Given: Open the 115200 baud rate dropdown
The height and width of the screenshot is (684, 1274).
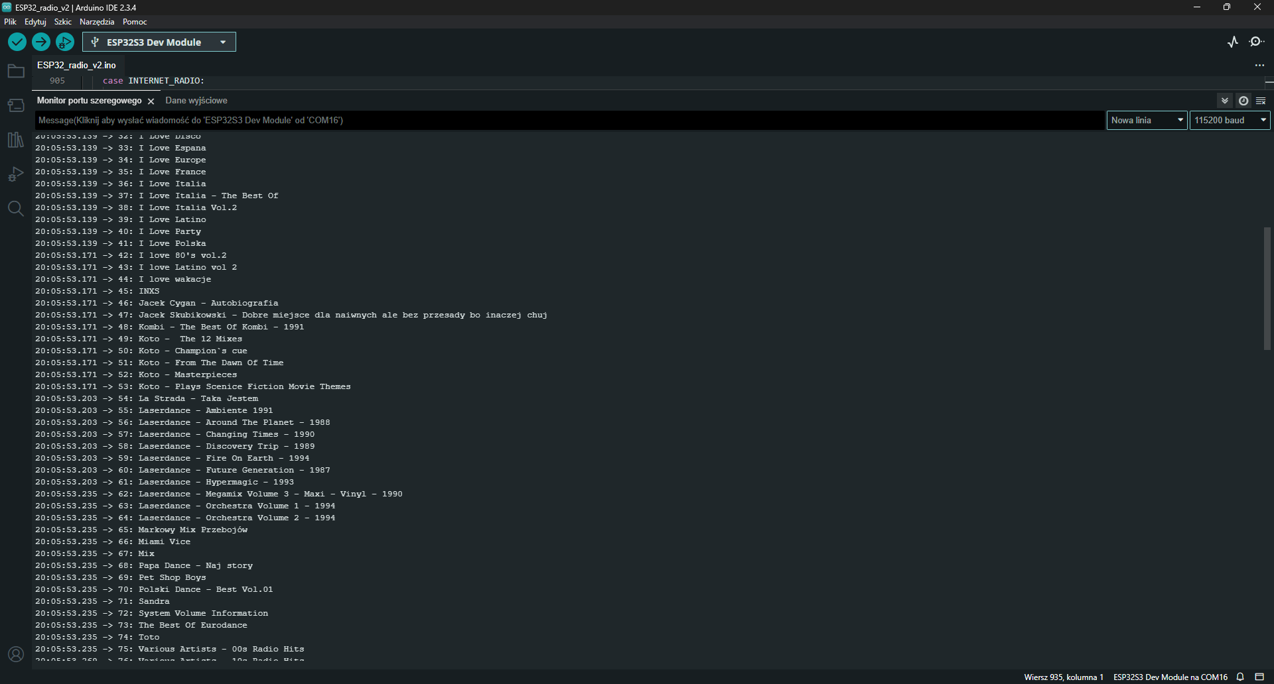Looking at the screenshot, I should (x=1230, y=120).
